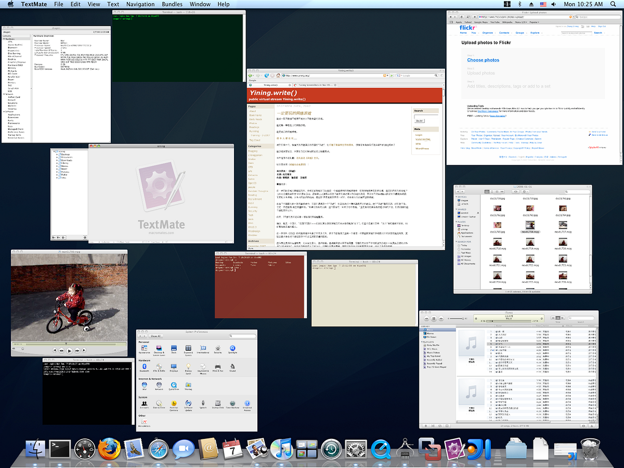Image resolution: width=624 pixels, height=468 pixels.
Task: Open Sound preferences pane
Action: [232, 368]
